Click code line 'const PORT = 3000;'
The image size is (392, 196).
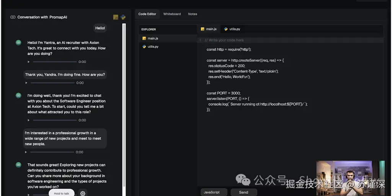224,93
